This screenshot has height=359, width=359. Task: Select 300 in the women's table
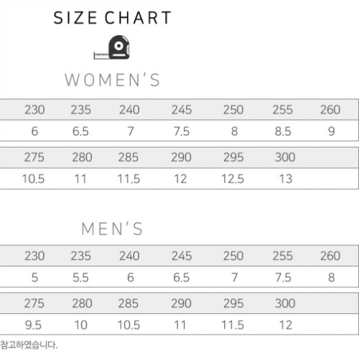pos(285,157)
